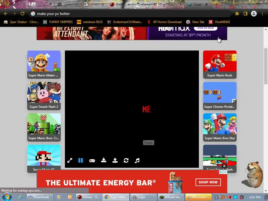Open the FUNNY SNIPPIES bookmark

pyautogui.click(x=58, y=22)
